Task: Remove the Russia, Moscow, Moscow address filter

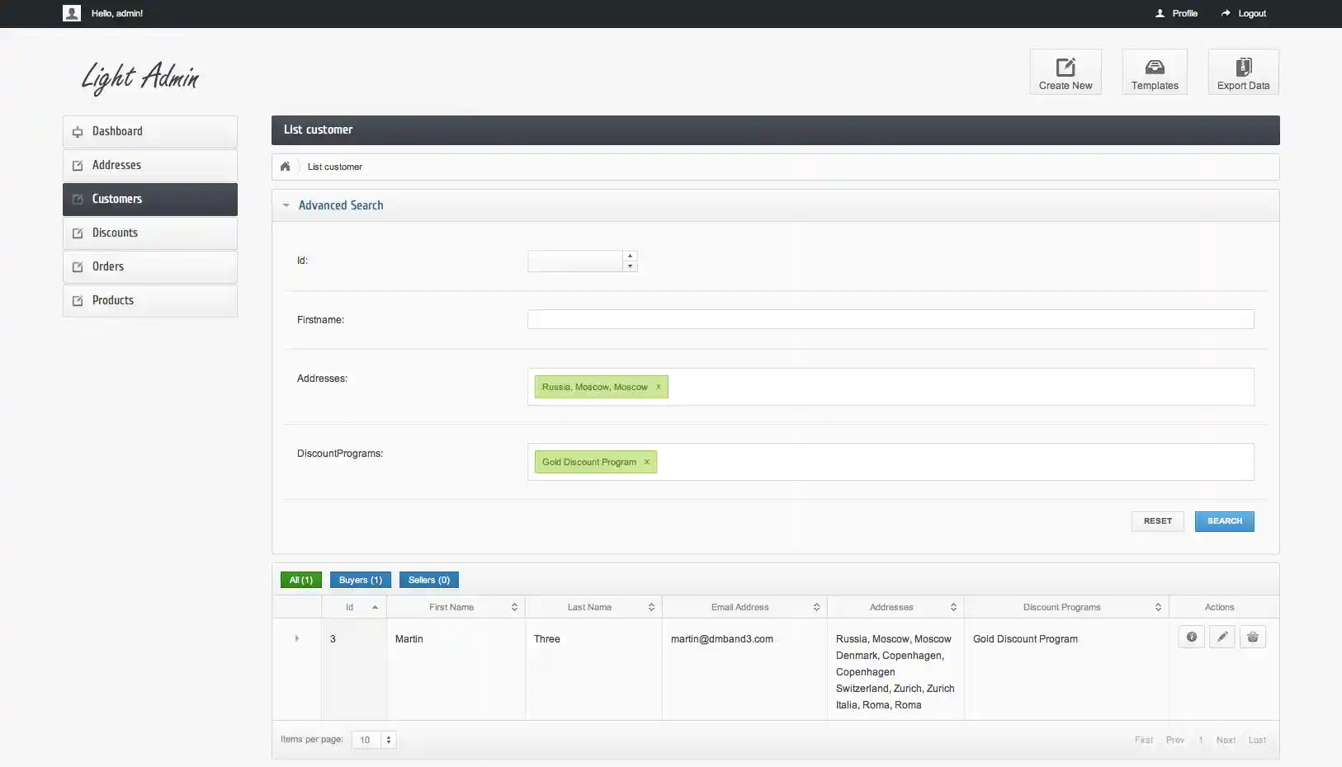Action: pos(659,387)
